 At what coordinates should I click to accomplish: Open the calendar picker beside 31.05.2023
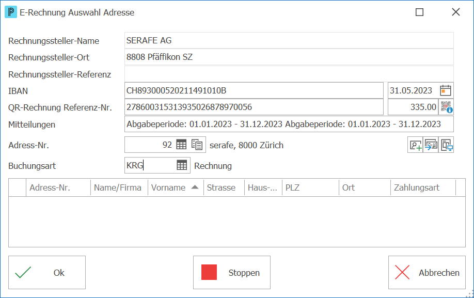[x=445, y=90]
